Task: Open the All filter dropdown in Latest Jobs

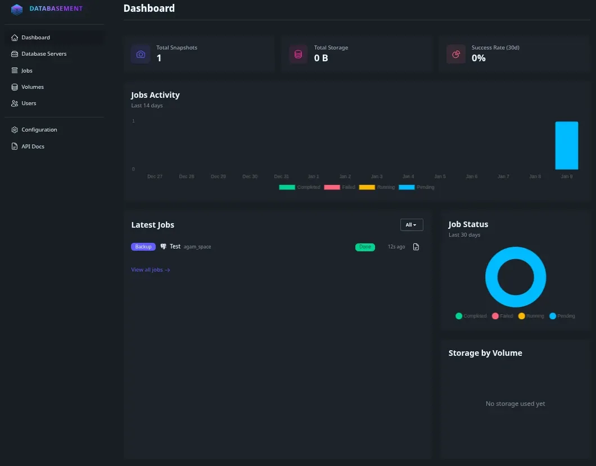Action: (x=411, y=225)
